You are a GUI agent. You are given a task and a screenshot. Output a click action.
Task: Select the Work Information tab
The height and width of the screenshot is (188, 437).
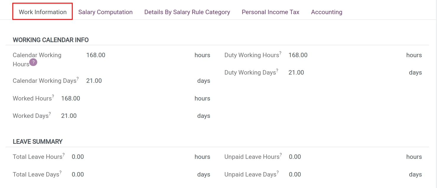(x=43, y=12)
